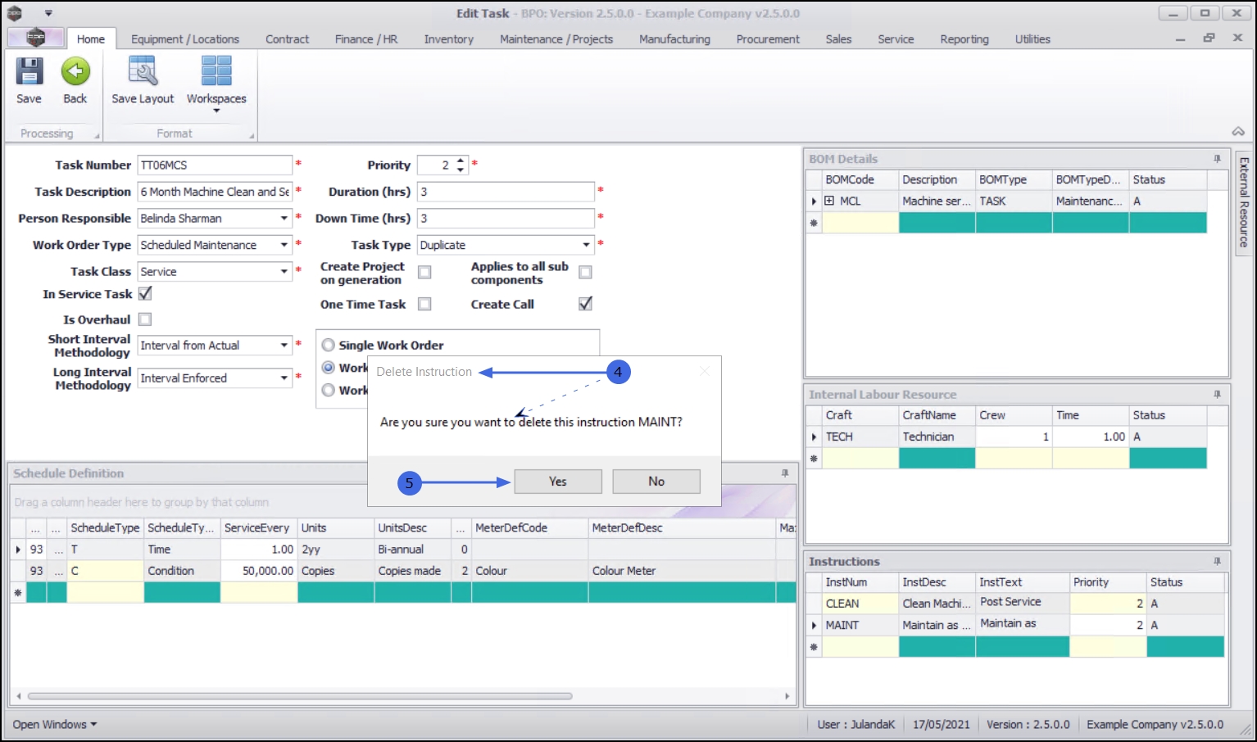Sort by the BOMCode column header

click(x=860, y=180)
